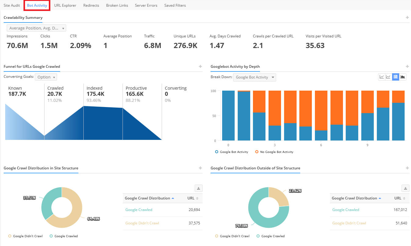411x246 pixels.
Task: Toggle the blue 'Google Bot Activity' legend series
Action: pos(232,152)
